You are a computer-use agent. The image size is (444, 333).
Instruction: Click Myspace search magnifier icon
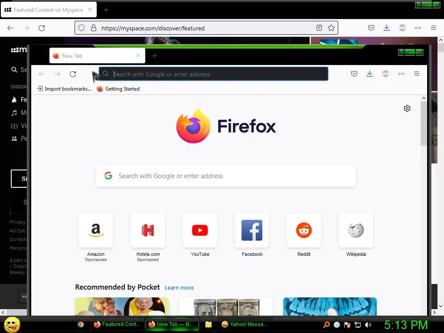[14, 69]
